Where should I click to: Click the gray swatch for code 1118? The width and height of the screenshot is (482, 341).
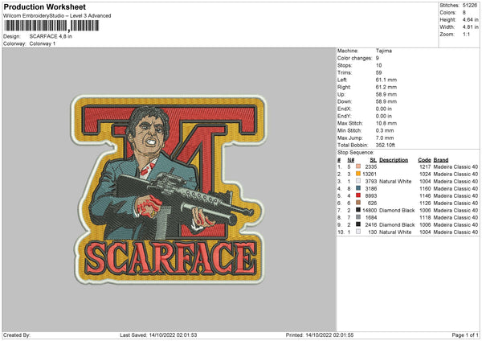tap(358, 217)
